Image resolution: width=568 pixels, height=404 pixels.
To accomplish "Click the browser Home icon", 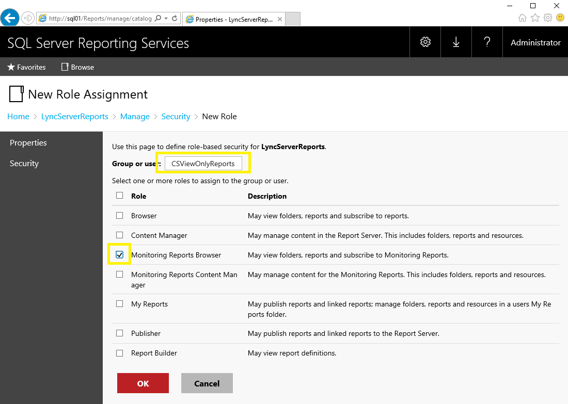I will click(523, 18).
